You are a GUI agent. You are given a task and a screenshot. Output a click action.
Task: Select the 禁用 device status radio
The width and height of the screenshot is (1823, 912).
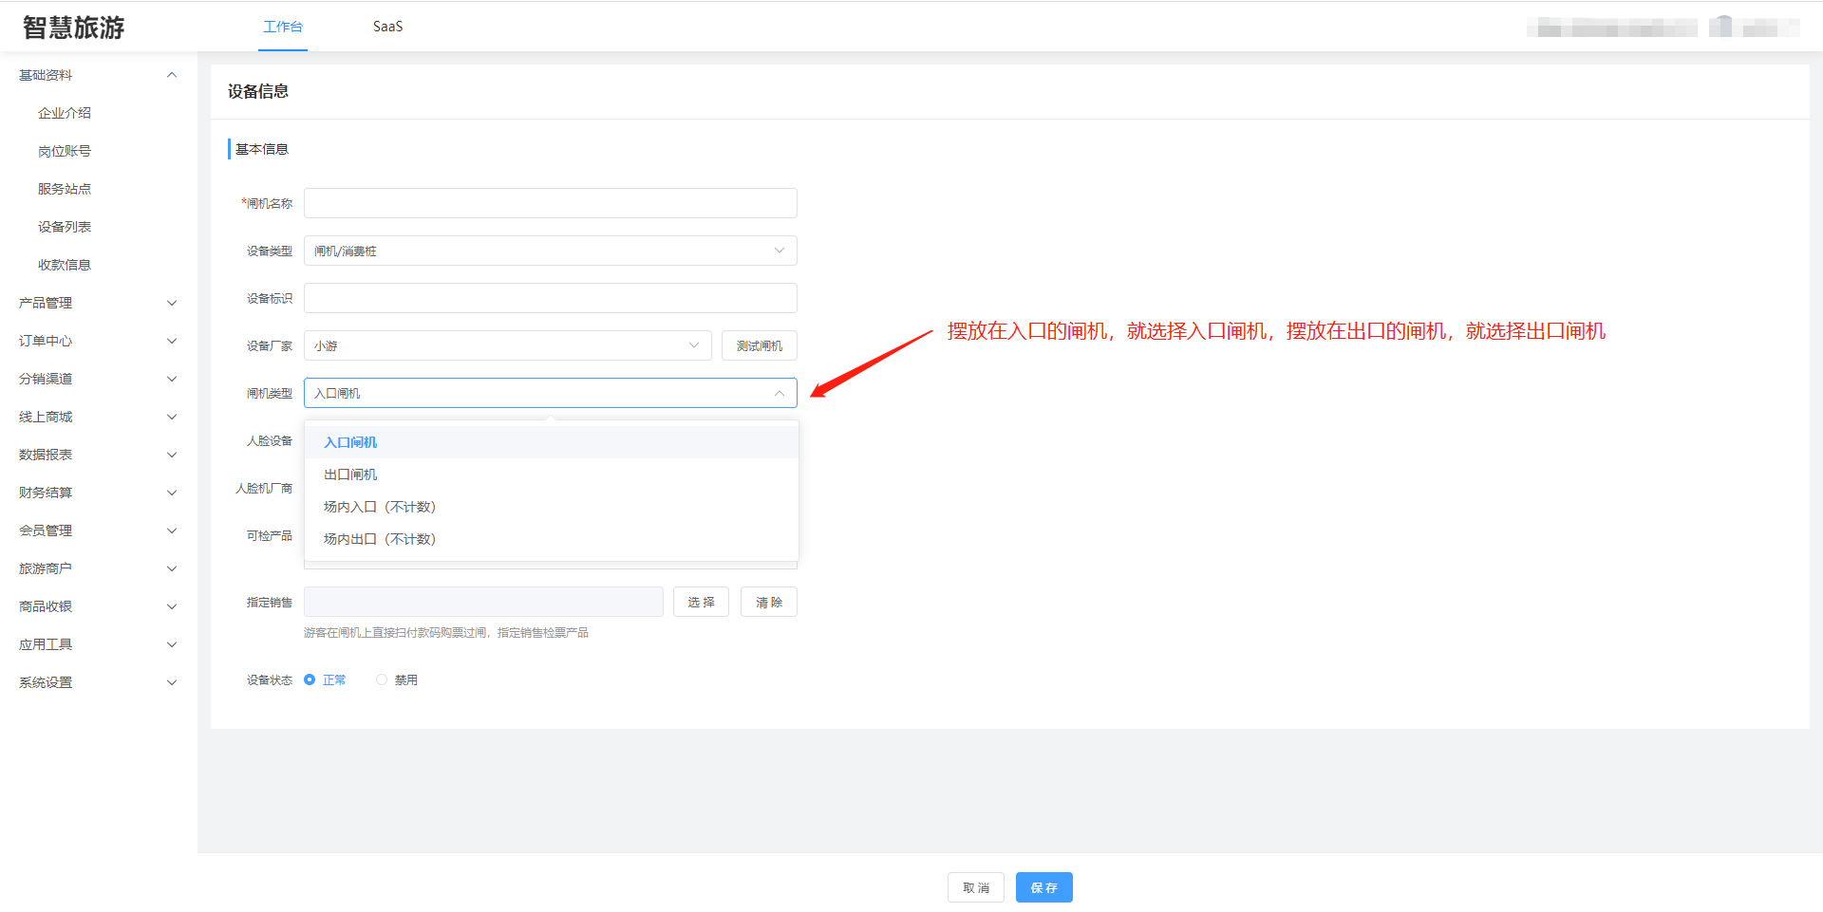tap(382, 679)
